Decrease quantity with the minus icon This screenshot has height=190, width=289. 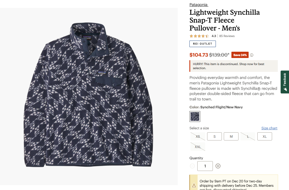click(192, 166)
